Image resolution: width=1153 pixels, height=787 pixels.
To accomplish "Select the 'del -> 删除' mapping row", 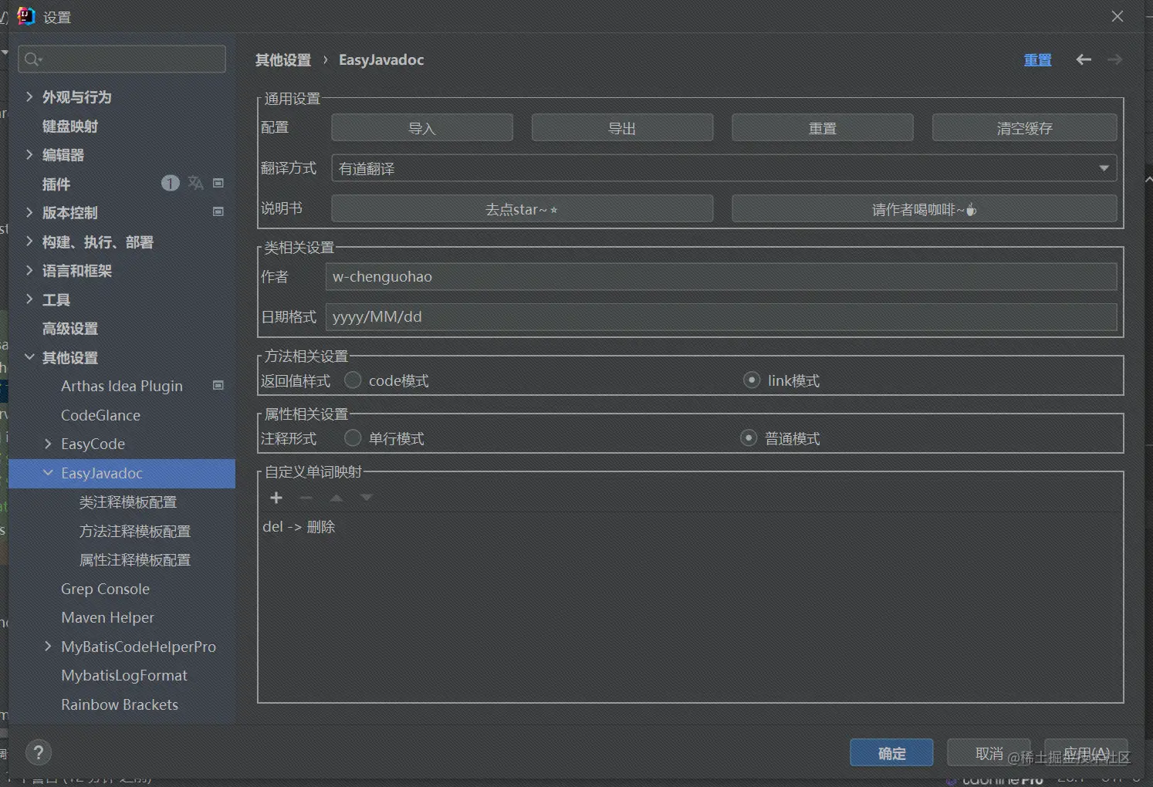I will click(x=690, y=527).
